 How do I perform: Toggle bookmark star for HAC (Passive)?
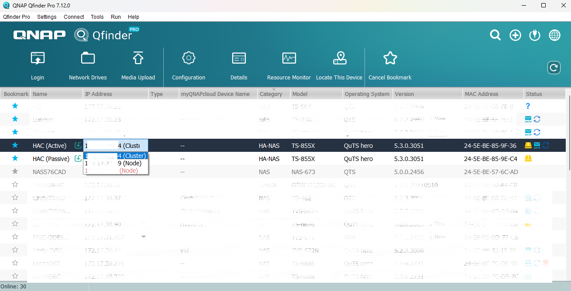point(15,158)
